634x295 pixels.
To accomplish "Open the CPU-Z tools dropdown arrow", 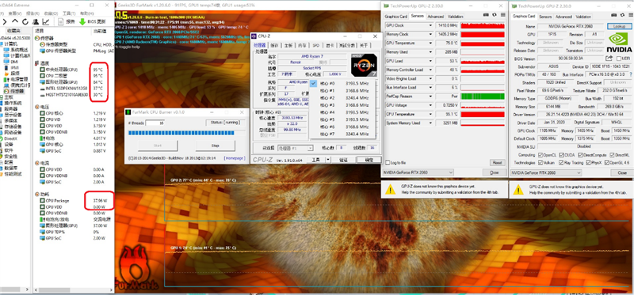I will (x=328, y=160).
